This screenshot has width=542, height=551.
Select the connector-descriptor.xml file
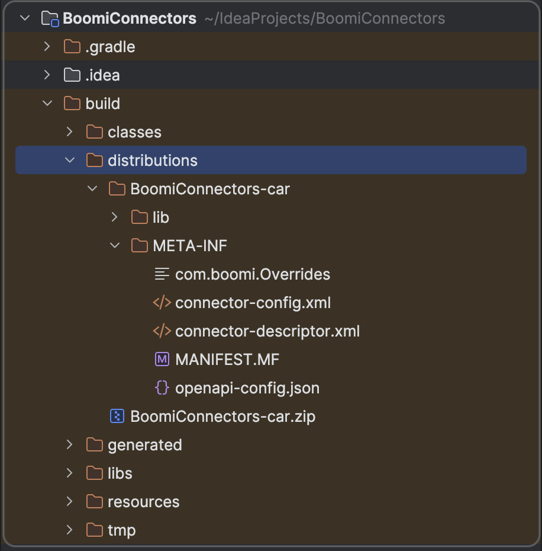(267, 331)
